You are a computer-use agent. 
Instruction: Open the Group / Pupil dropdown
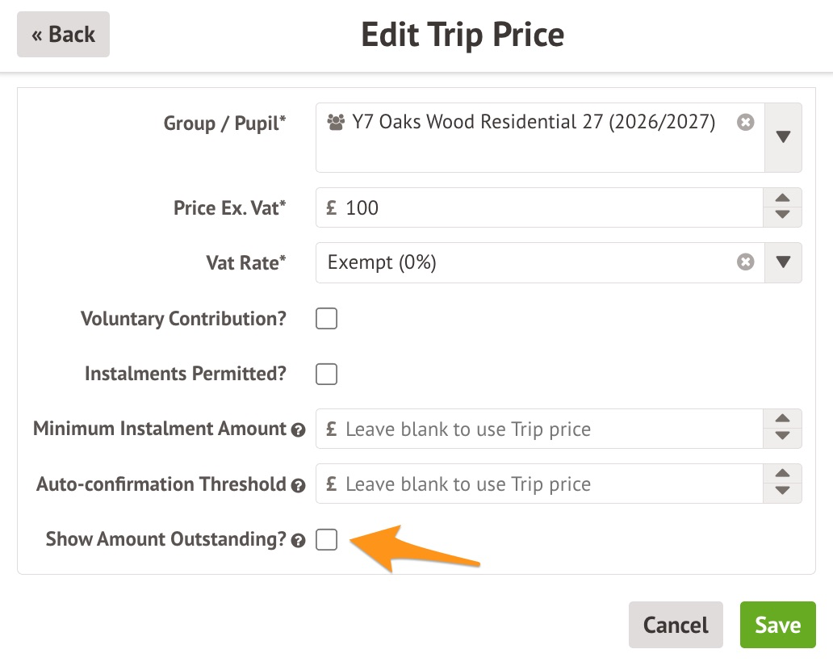pyautogui.click(x=781, y=137)
